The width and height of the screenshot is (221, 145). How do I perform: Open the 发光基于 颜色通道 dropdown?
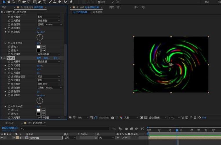(x=49, y=62)
